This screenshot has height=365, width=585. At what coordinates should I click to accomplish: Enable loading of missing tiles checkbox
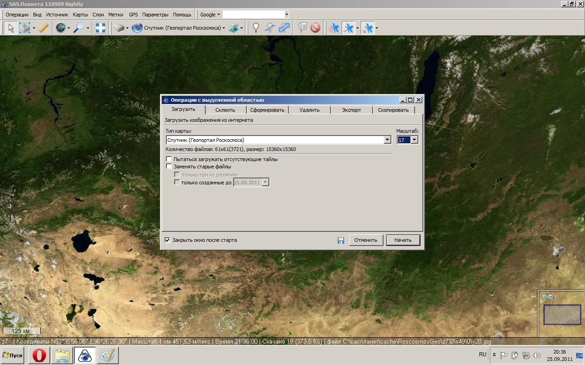click(x=169, y=159)
